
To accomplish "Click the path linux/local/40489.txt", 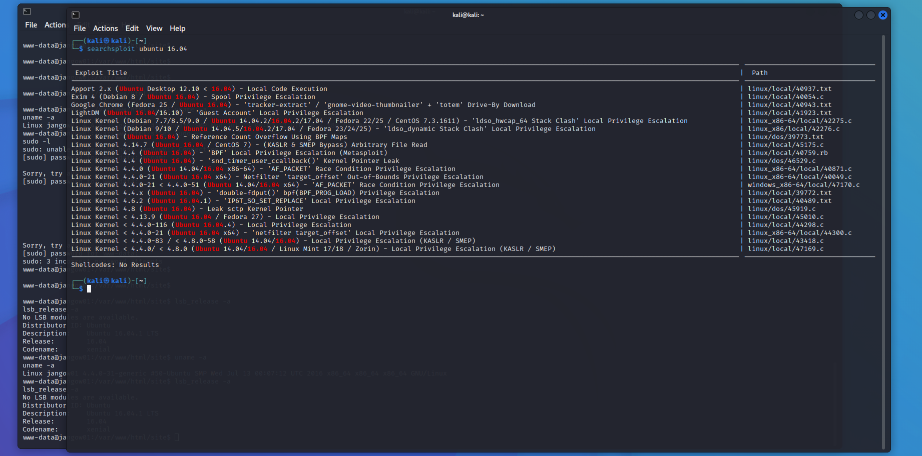I will 790,201.
